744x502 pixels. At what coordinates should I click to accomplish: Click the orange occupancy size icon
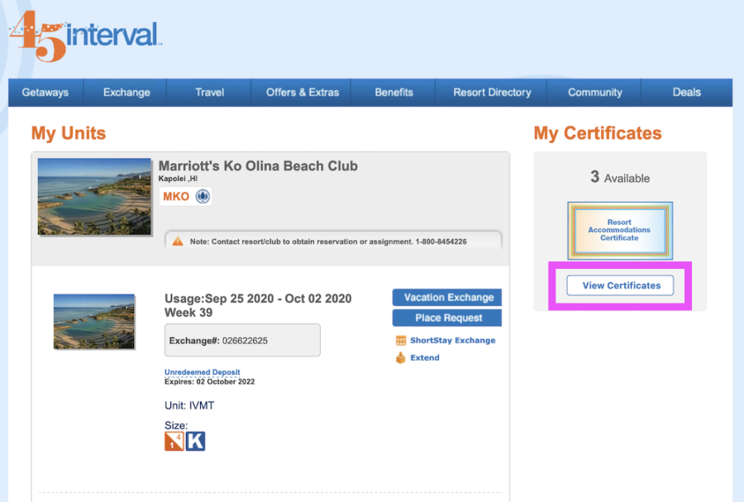click(x=174, y=441)
